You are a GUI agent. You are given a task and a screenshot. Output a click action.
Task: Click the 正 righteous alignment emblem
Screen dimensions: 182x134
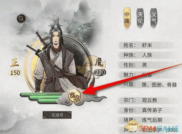tap(15, 63)
